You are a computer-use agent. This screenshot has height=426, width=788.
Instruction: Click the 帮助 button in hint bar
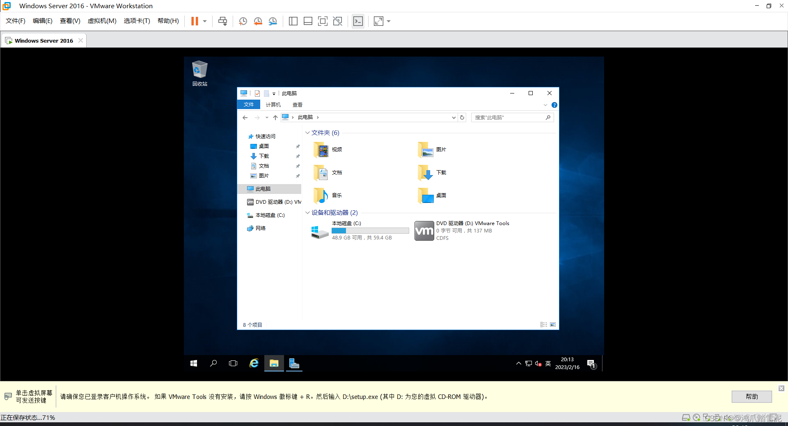(x=751, y=396)
